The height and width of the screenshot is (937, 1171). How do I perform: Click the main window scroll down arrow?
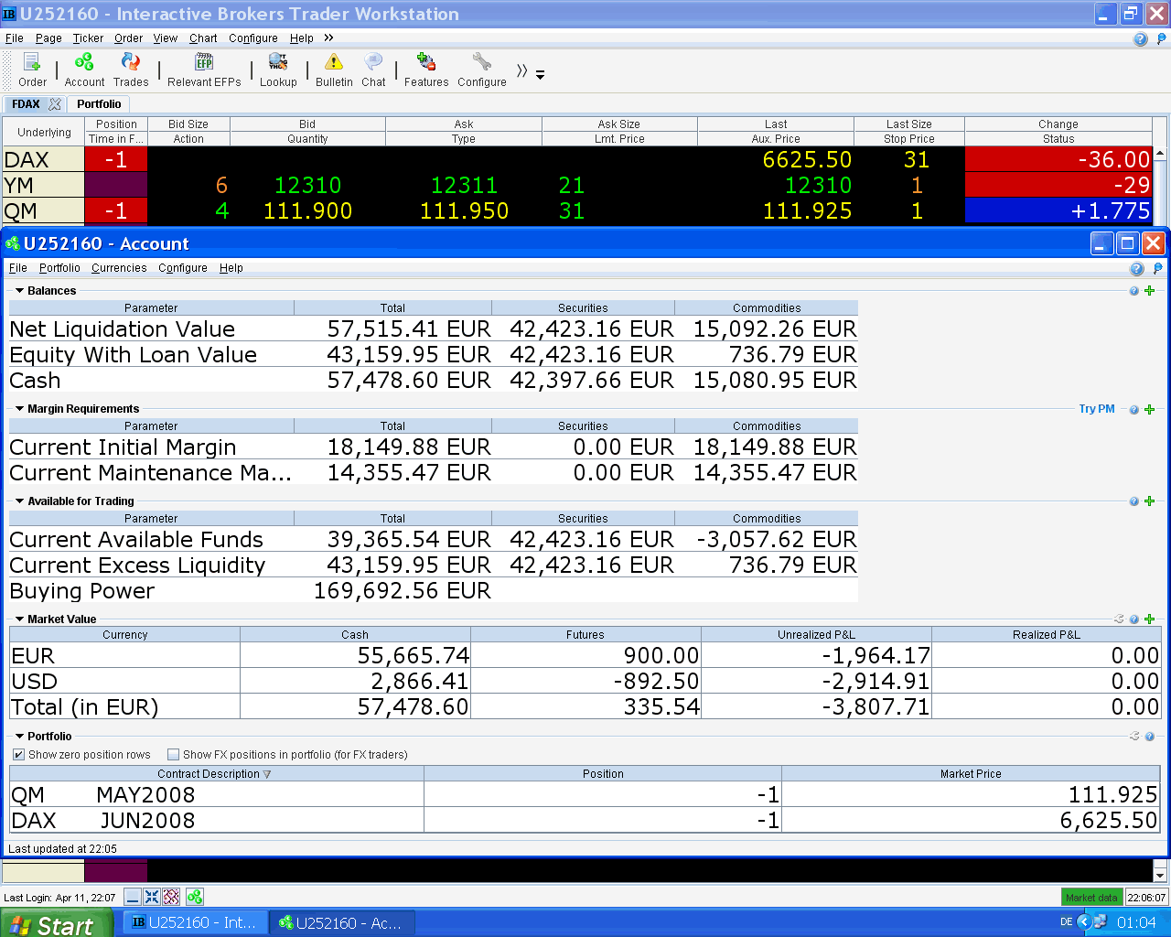tap(1160, 875)
